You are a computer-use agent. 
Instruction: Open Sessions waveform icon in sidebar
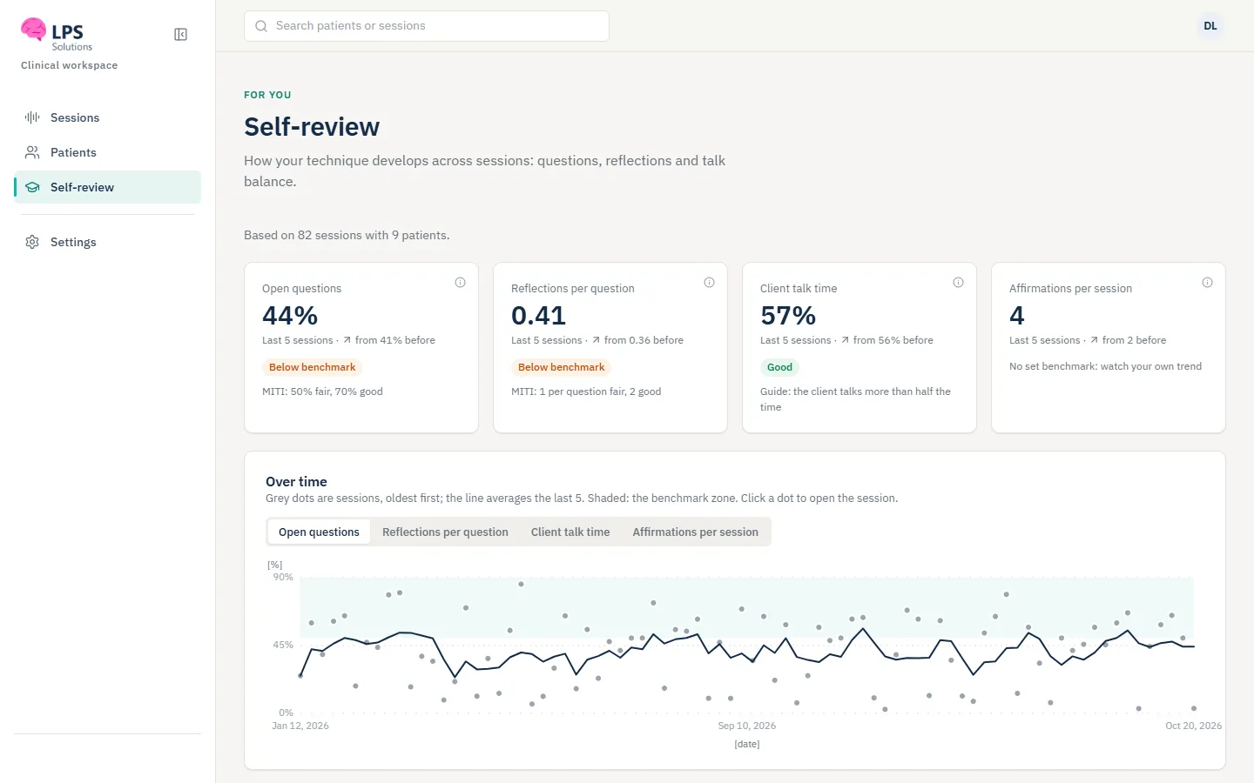pyautogui.click(x=32, y=117)
